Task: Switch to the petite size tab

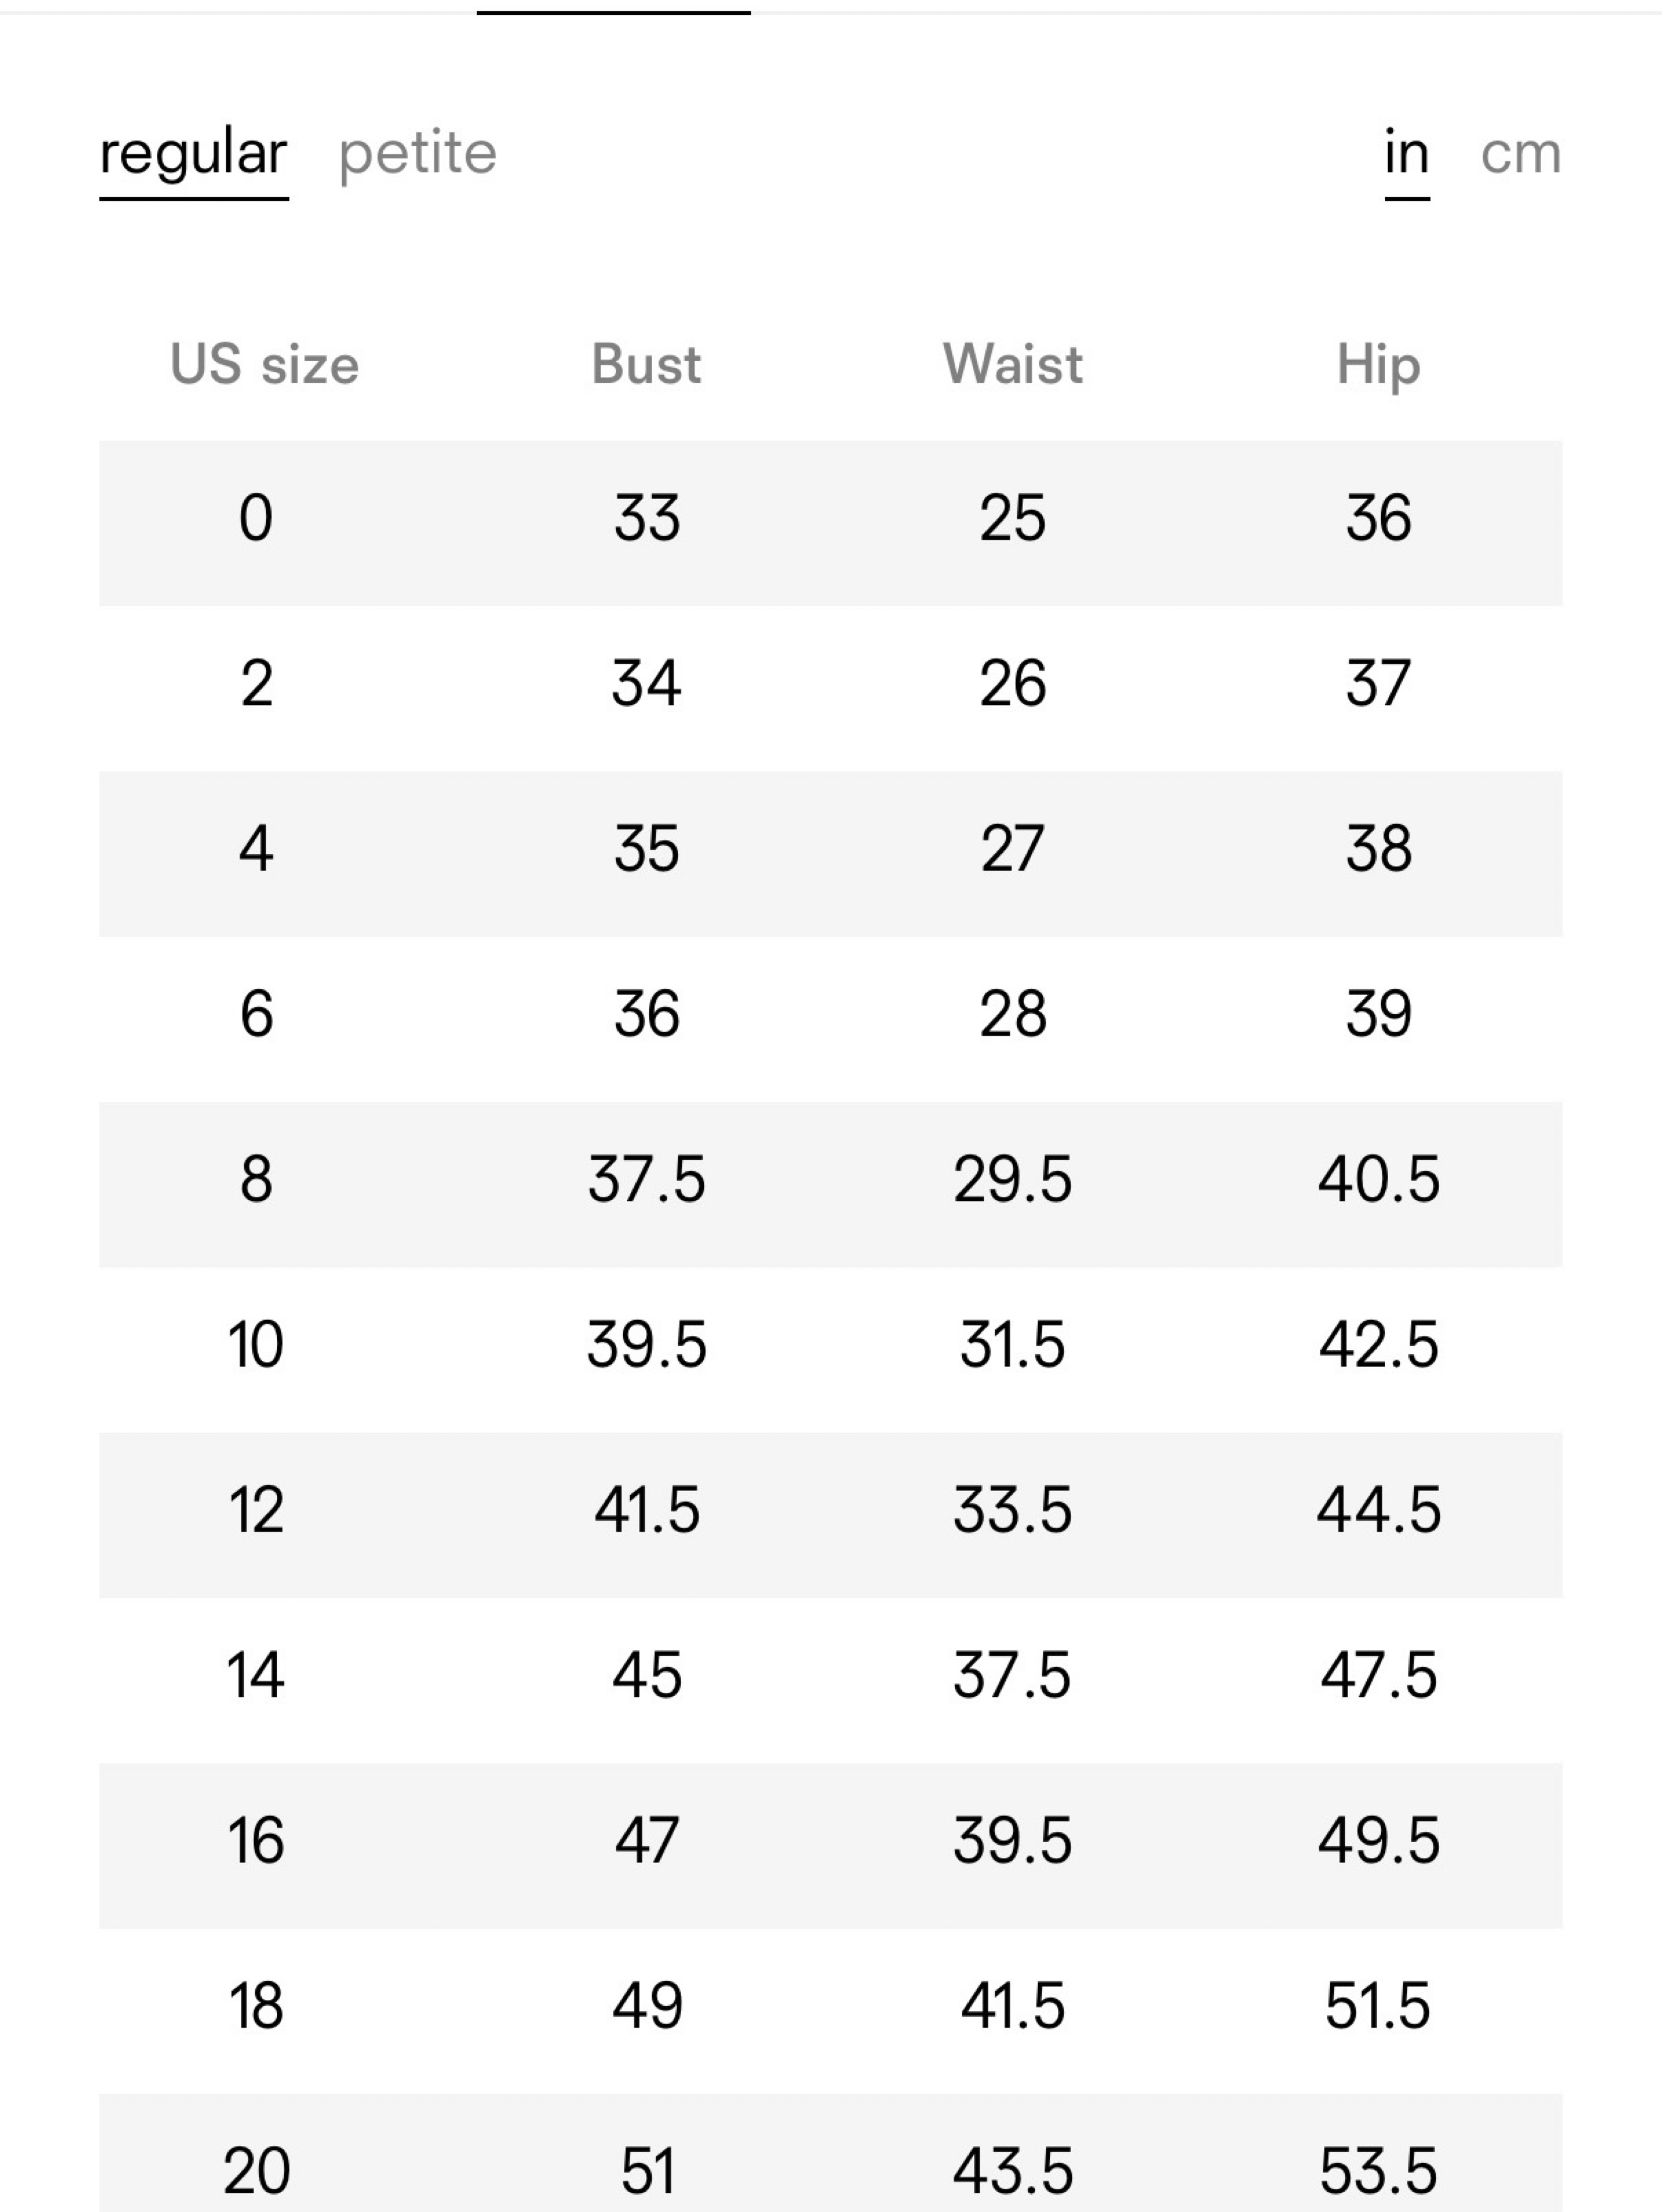Action: pyautogui.click(x=417, y=154)
